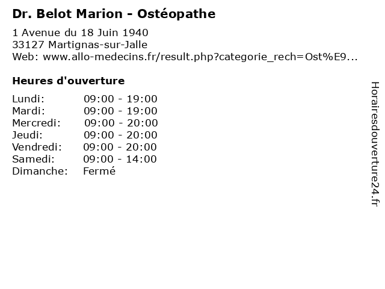Click the Mercredi day label
The width and height of the screenshot is (385, 289).
pyautogui.click(x=36, y=123)
